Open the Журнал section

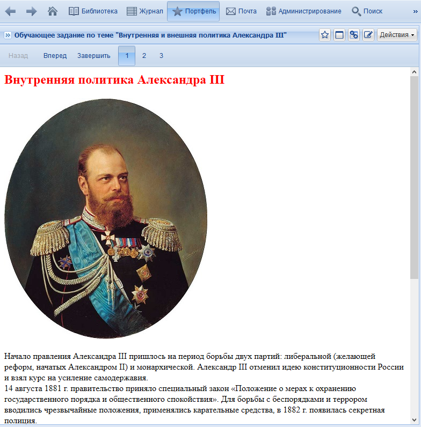coord(145,11)
